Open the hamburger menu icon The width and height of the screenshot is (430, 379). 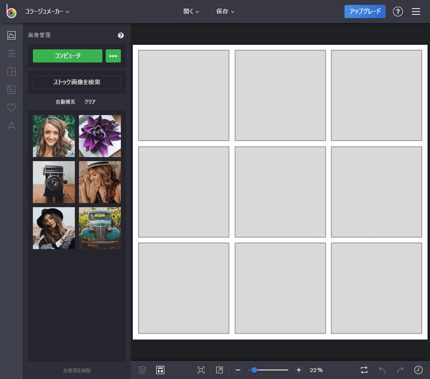point(416,11)
